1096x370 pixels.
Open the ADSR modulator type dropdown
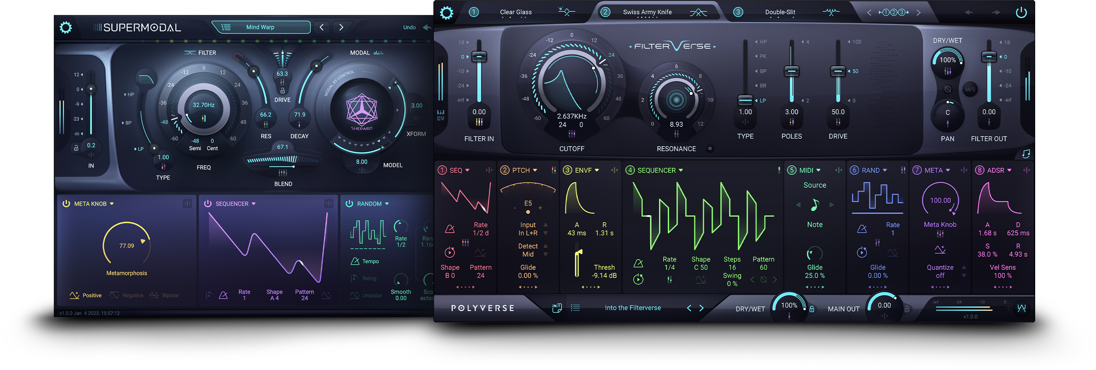point(1009,171)
